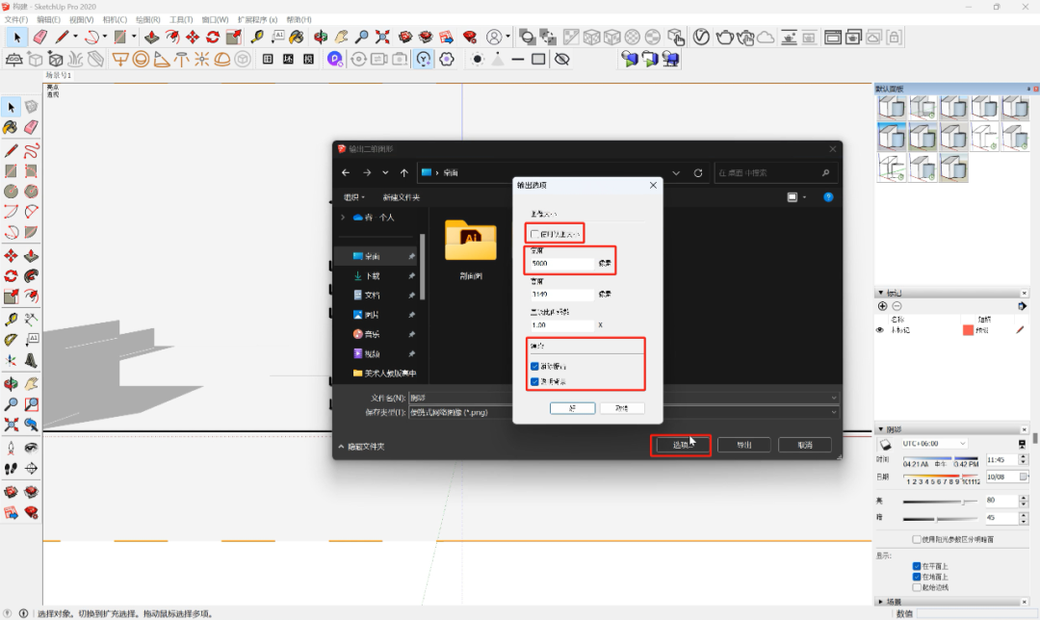Image resolution: width=1040 pixels, height=620 pixels.
Task: Uncheck the 在平面上 display checkbox
Action: (917, 566)
